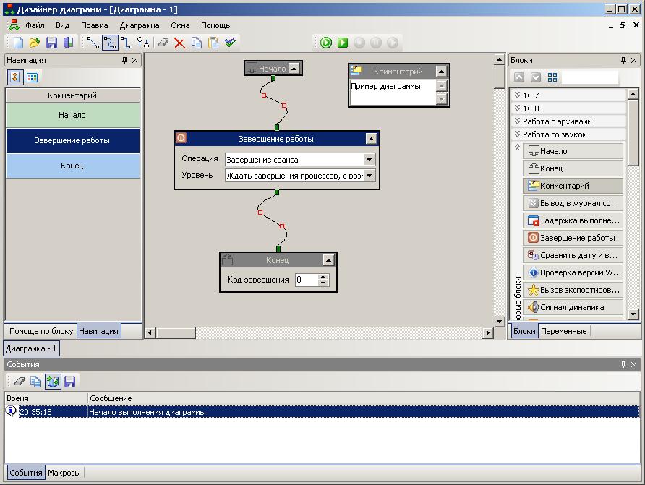Click the red X delete icon
The height and width of the screenshot is (485, 645).
pos(180,43)
